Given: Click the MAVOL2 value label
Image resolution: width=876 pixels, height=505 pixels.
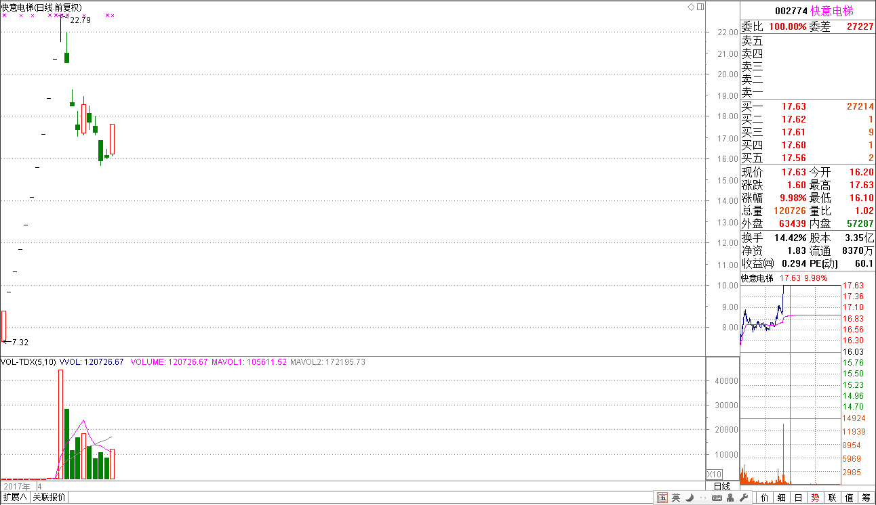Looking at the screenshot, I should coord(327,362).
